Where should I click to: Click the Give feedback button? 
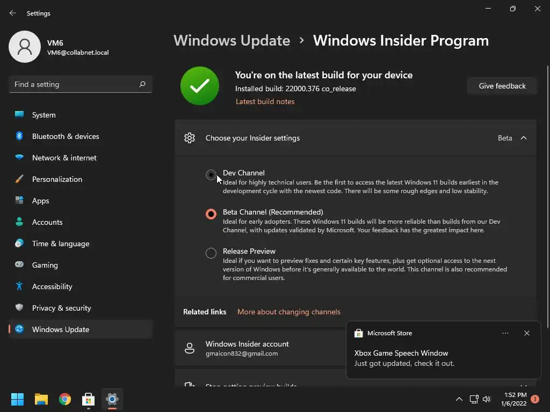pos(502,86)
